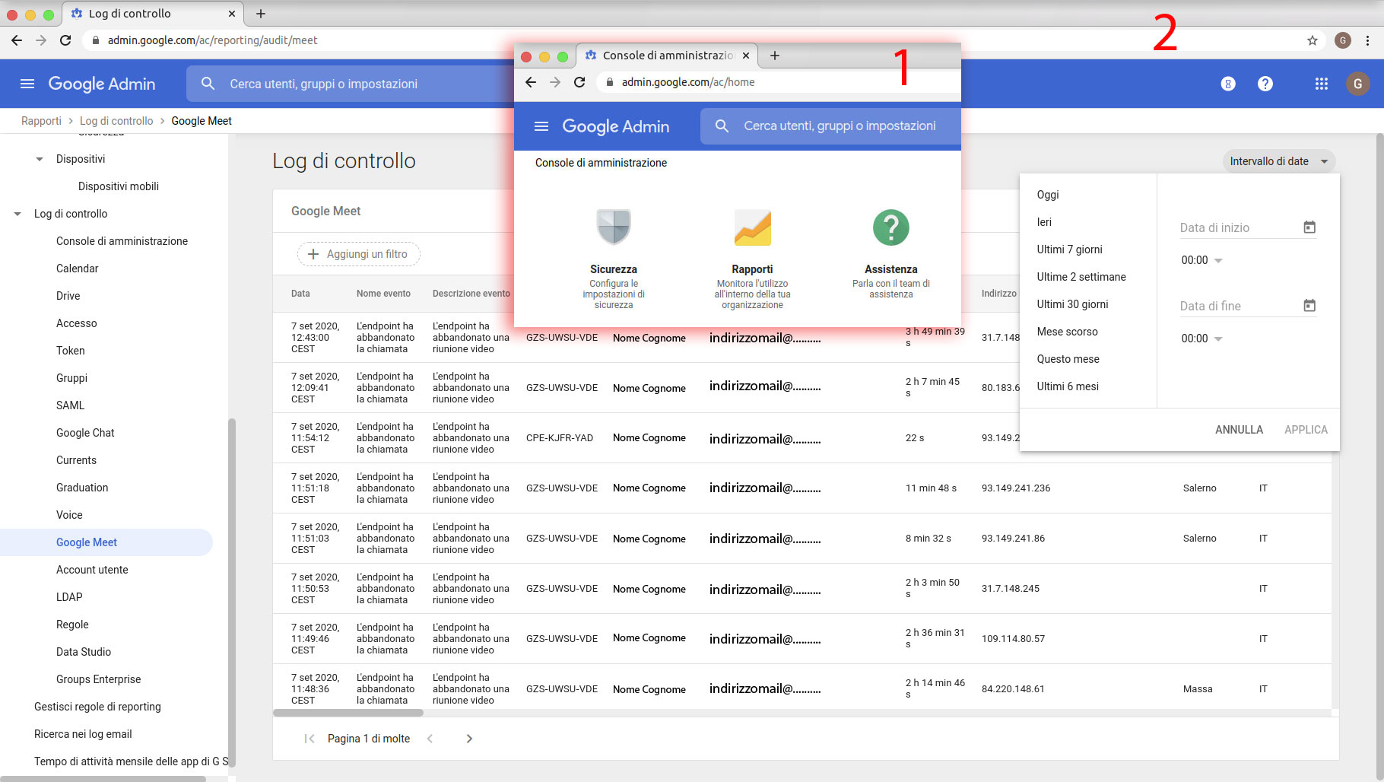This screenshot has width=1384, height=782.
Task: Open help question mark in Admin header
Action: pos(1265,84)
